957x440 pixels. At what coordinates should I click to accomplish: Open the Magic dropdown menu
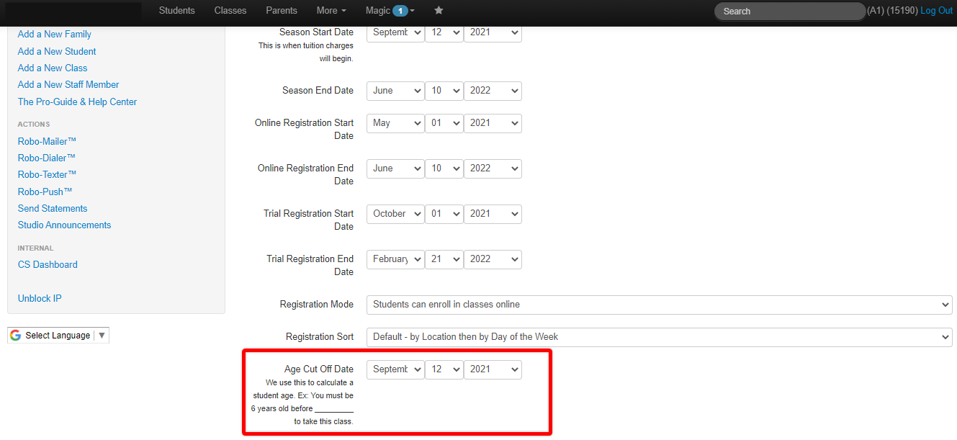[390, 10]
